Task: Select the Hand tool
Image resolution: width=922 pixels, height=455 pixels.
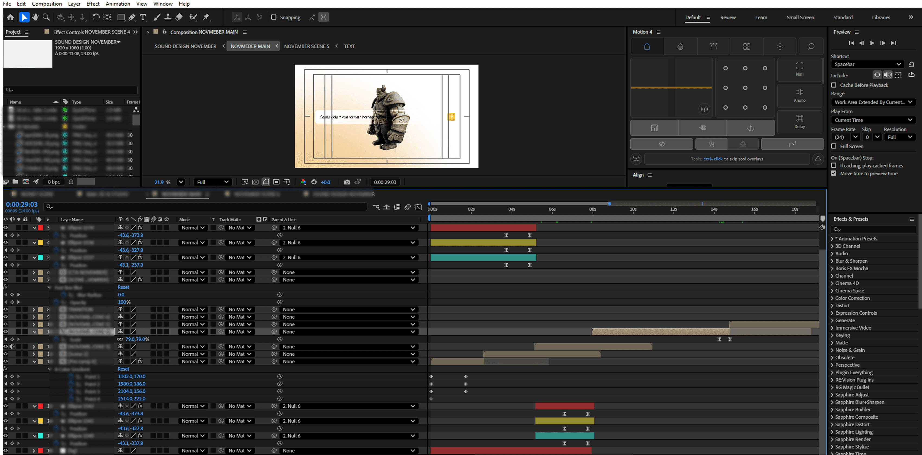Action: [x=35, y=17]
